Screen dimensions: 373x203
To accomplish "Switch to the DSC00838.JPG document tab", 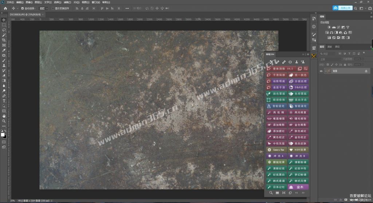I will [x=25, y=15].
